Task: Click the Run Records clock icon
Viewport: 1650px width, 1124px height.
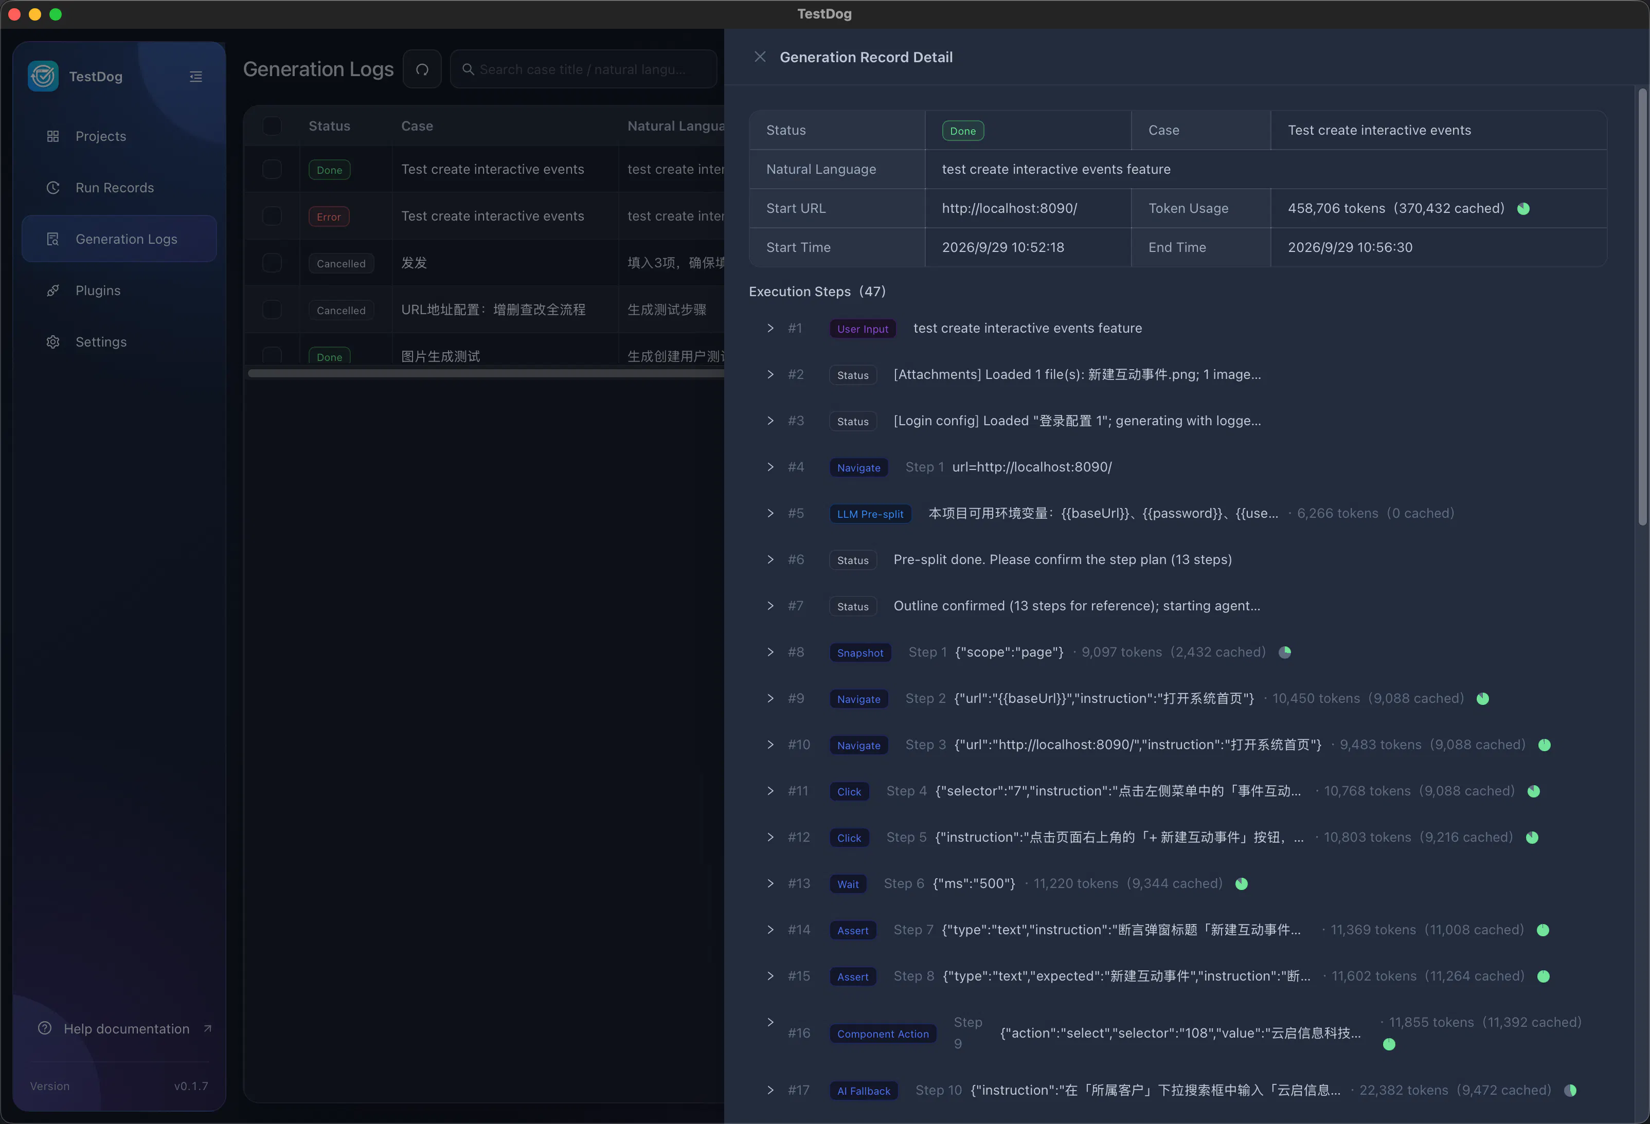Action: (x=52, y=187)
